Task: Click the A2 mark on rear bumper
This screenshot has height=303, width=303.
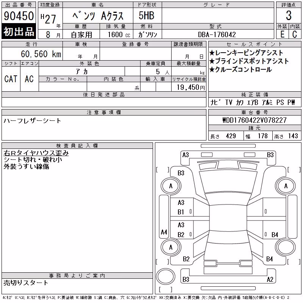Action: pos(270,280)
